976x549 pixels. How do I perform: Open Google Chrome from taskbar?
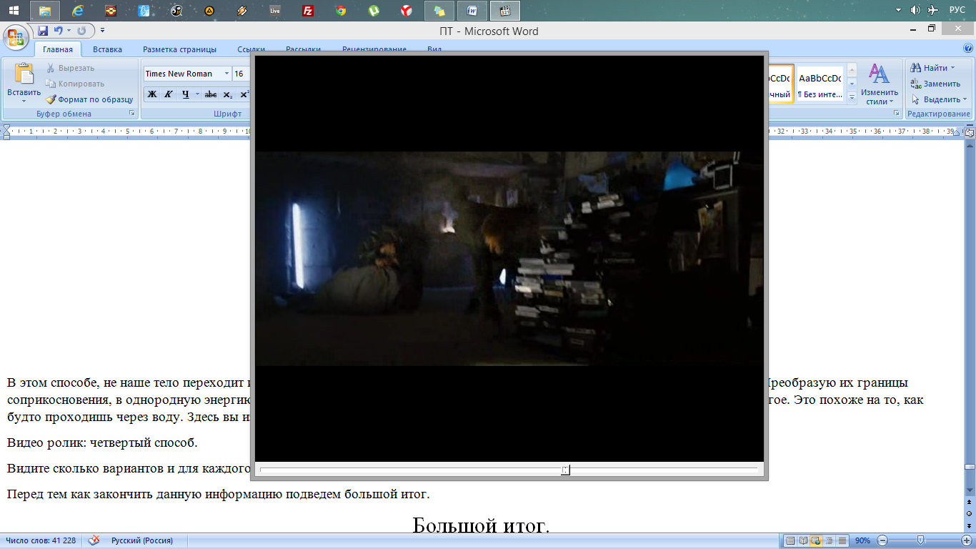(341, 11)
